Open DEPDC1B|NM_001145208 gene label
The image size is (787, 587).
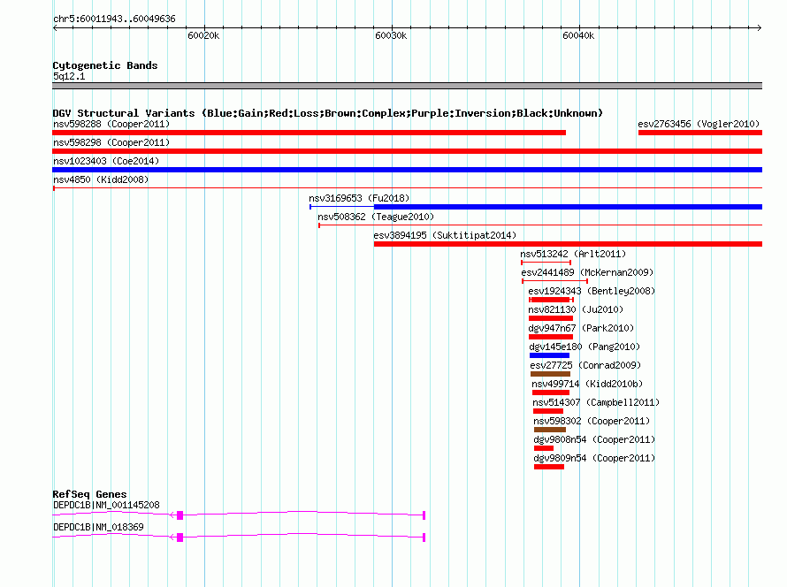click(x=106, y=505)
